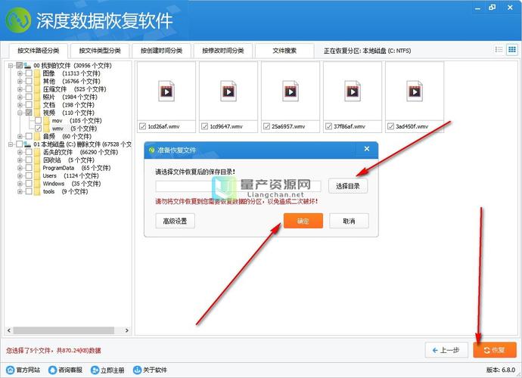
Task: Click the 高级设置 button
Action: [175, 221]
